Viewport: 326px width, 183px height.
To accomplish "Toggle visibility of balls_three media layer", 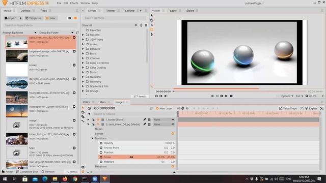I will (98, 124).
